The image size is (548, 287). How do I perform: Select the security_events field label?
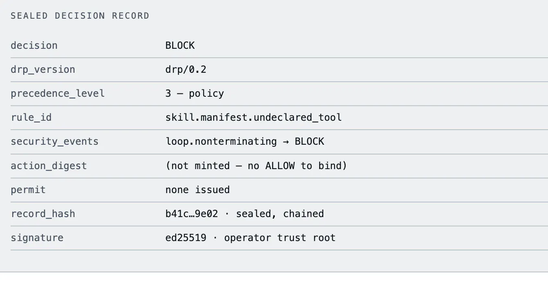[x=55, y=141]
